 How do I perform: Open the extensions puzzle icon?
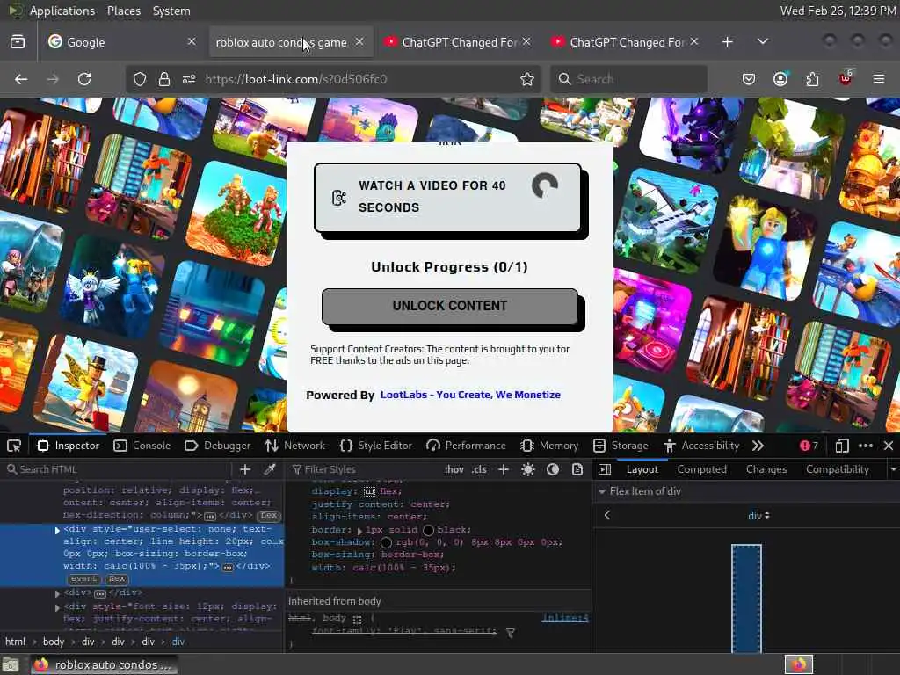point(812,79)
